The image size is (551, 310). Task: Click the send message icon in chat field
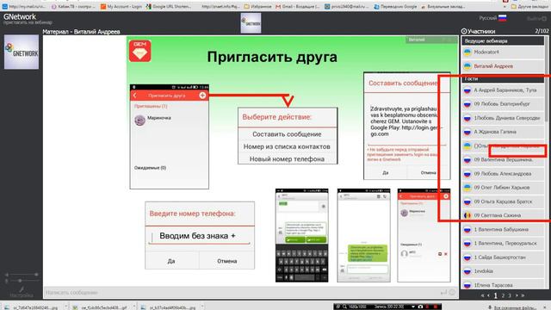444,293
